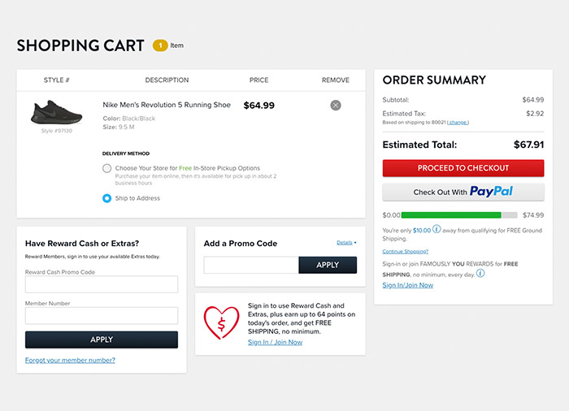Click the PayPal logo checkout button

point(463,192)
